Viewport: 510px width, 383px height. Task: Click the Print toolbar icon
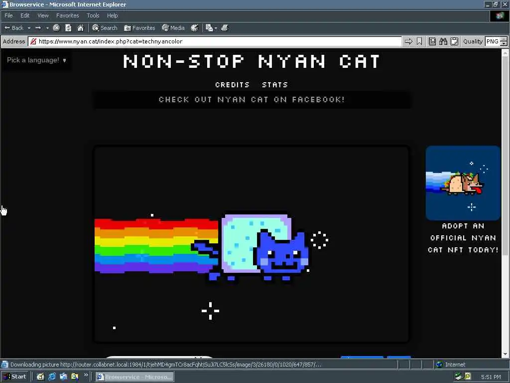point(225,28)
